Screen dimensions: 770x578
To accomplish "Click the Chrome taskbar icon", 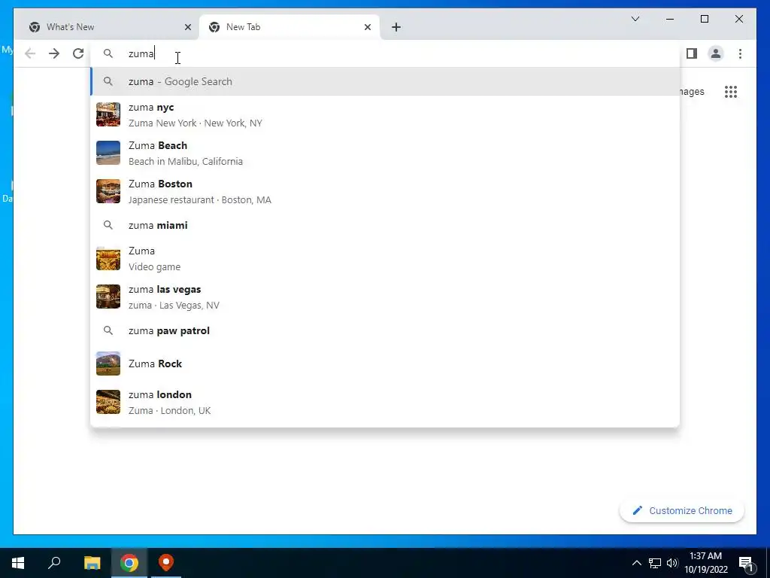I will click(x=129, y=563).
